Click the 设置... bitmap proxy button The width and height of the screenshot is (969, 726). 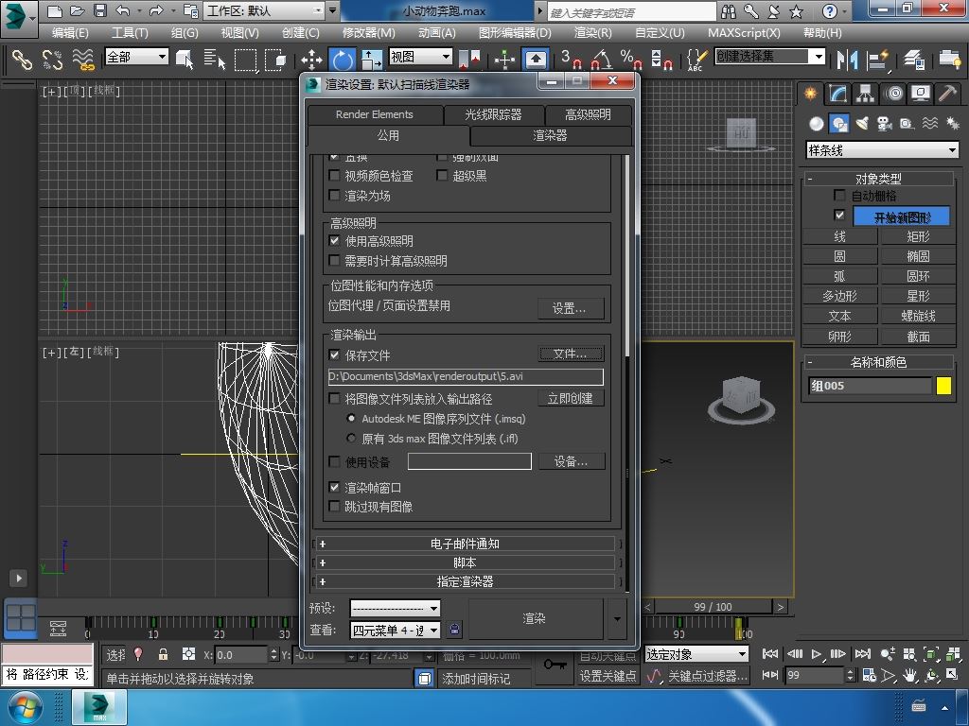coord(569,308)
